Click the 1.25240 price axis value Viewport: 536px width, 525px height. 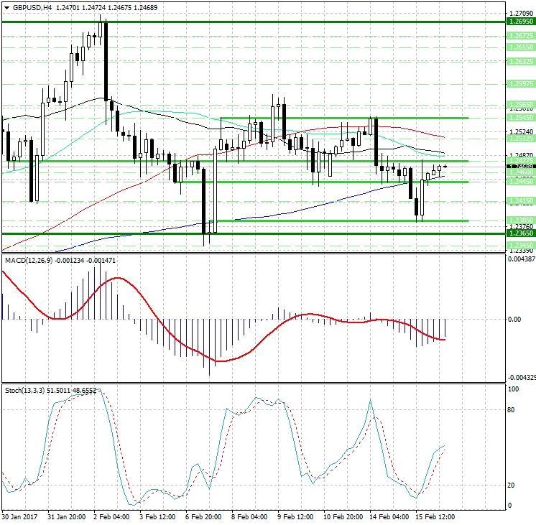519,133
